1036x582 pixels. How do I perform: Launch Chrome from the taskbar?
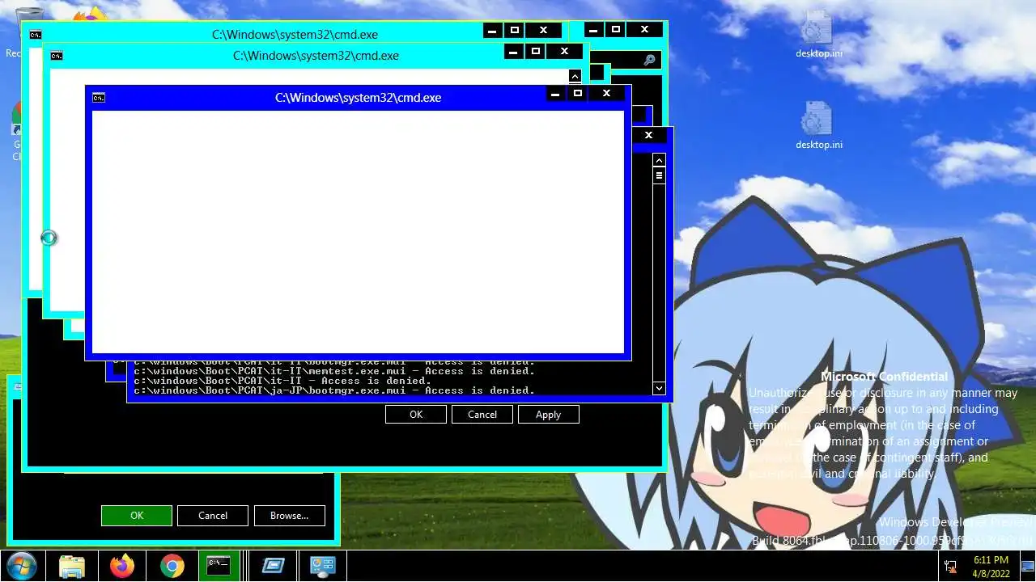click(x=172, y=566)
